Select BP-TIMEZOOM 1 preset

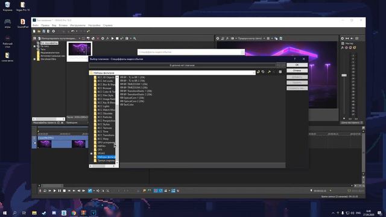click(x=134, y=84)
